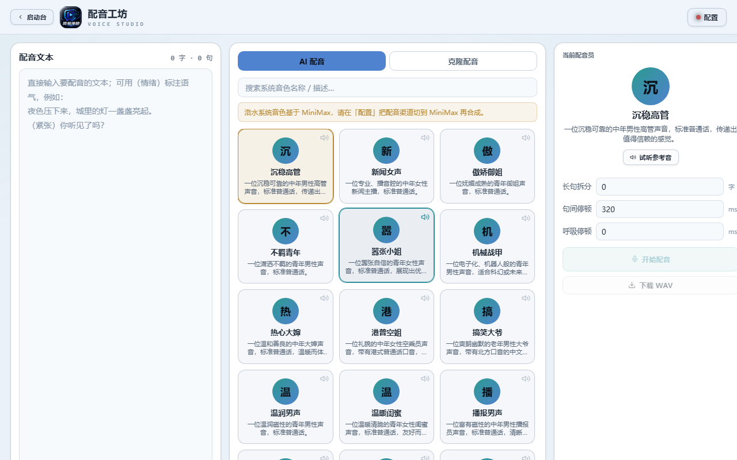
Task: Click the 不 avatar in 不羁青年 card
Action: pos(286,232)
